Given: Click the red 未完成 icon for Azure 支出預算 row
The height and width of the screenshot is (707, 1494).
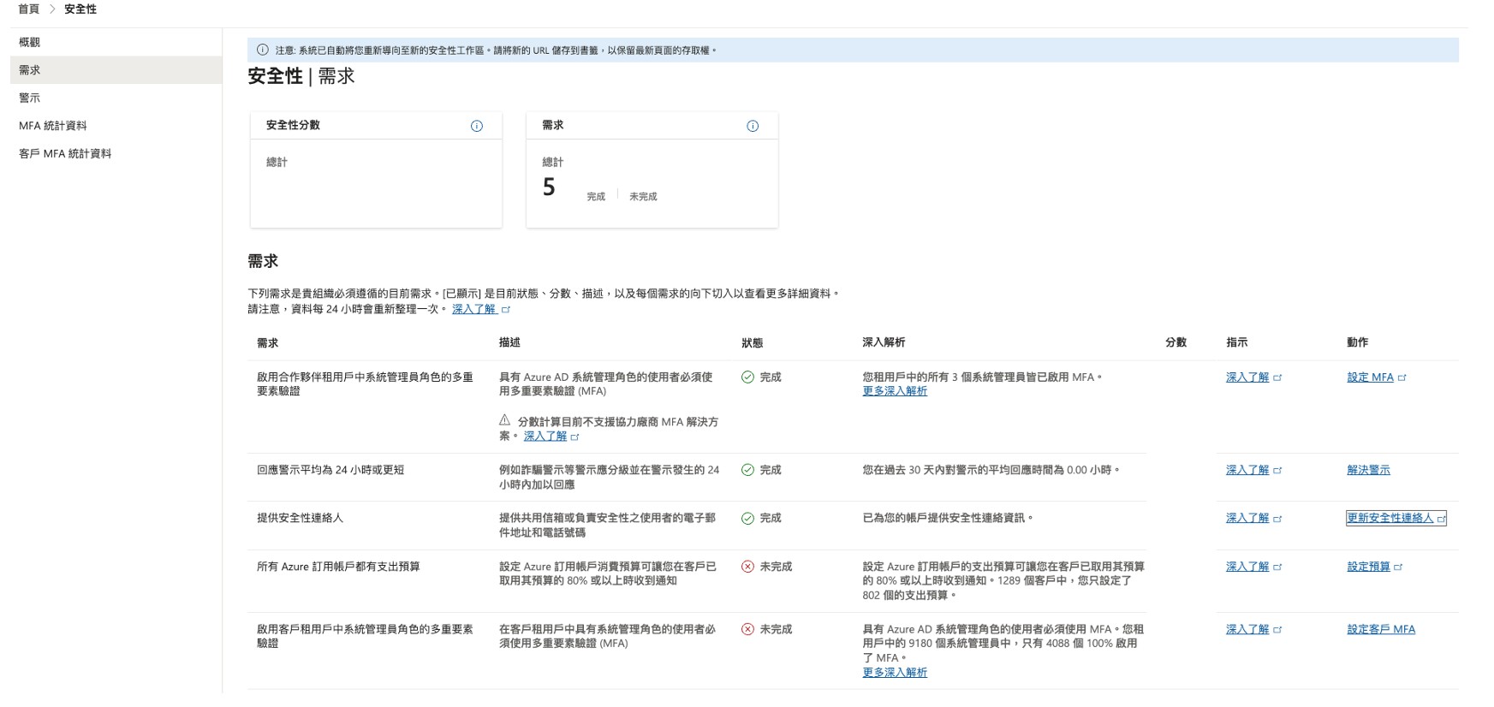Looking at the screenshot, I should click(747, 567).
